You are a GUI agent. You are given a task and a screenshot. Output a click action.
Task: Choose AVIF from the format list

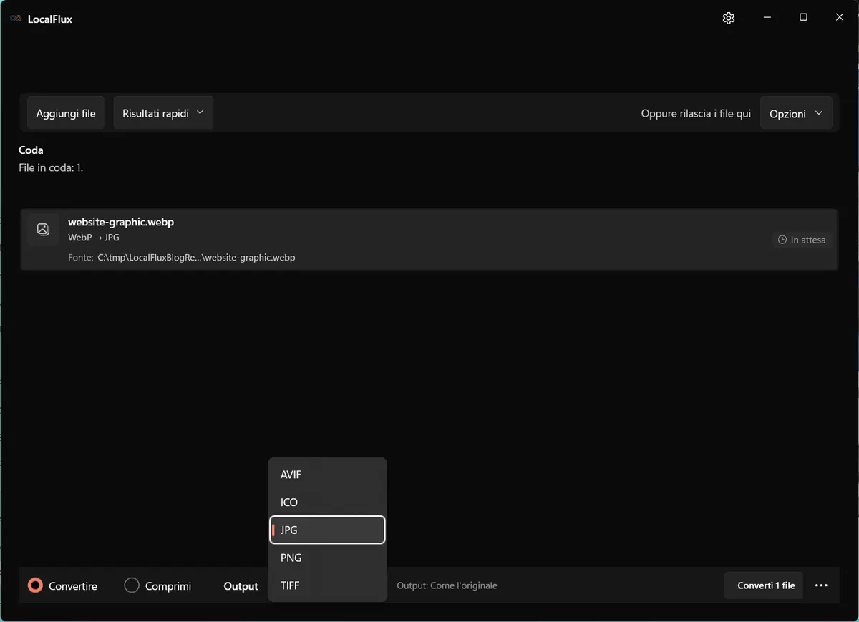(327, 475)
